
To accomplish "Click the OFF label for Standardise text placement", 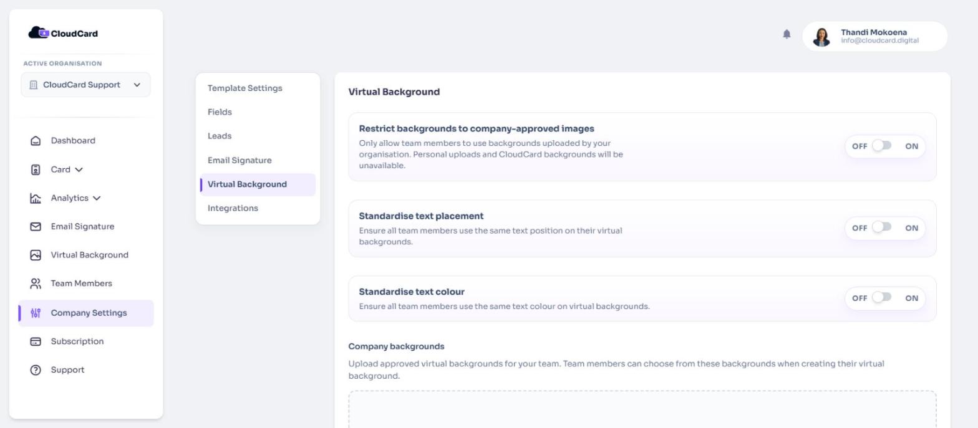I will click(859, 228).
